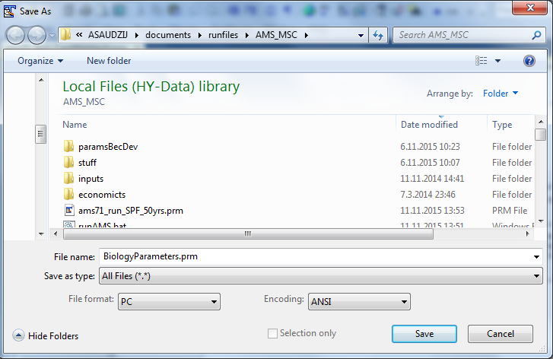Select the economicts folder
Viewport: 553px width, 359px height.
101,194
